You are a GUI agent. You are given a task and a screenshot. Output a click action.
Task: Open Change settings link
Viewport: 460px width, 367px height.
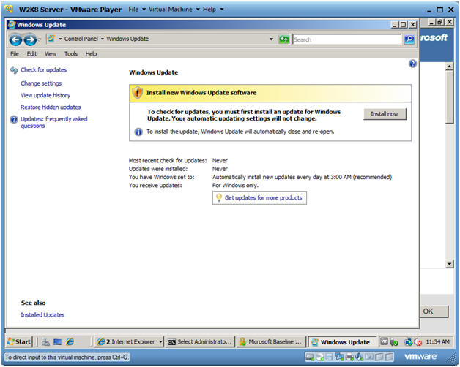point(41,83)
